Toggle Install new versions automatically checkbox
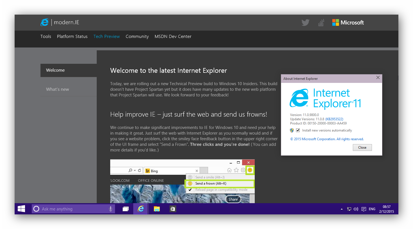413x229 pixels. click(298, 130)
